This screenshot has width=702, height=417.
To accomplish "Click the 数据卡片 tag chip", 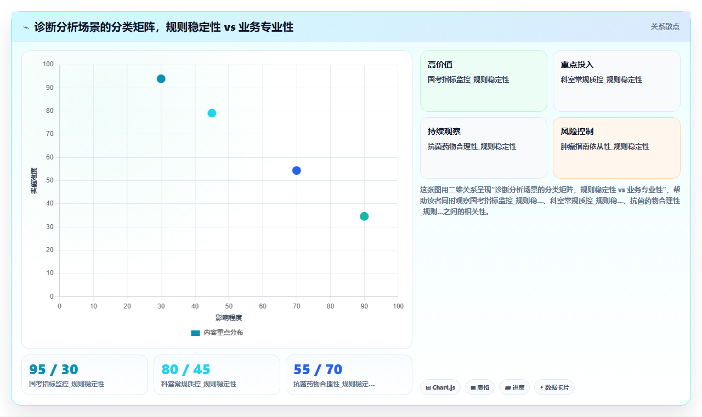I will coord(554,387).
